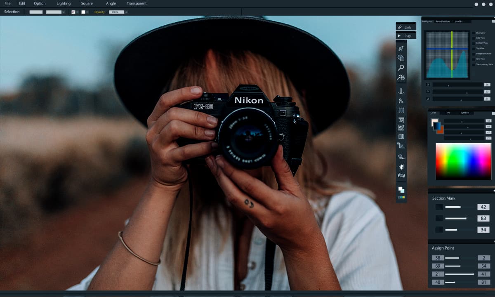Click the small color strip below toolbar squares
Viewport: 495px width, 297px height.
[x=401, y=197]
